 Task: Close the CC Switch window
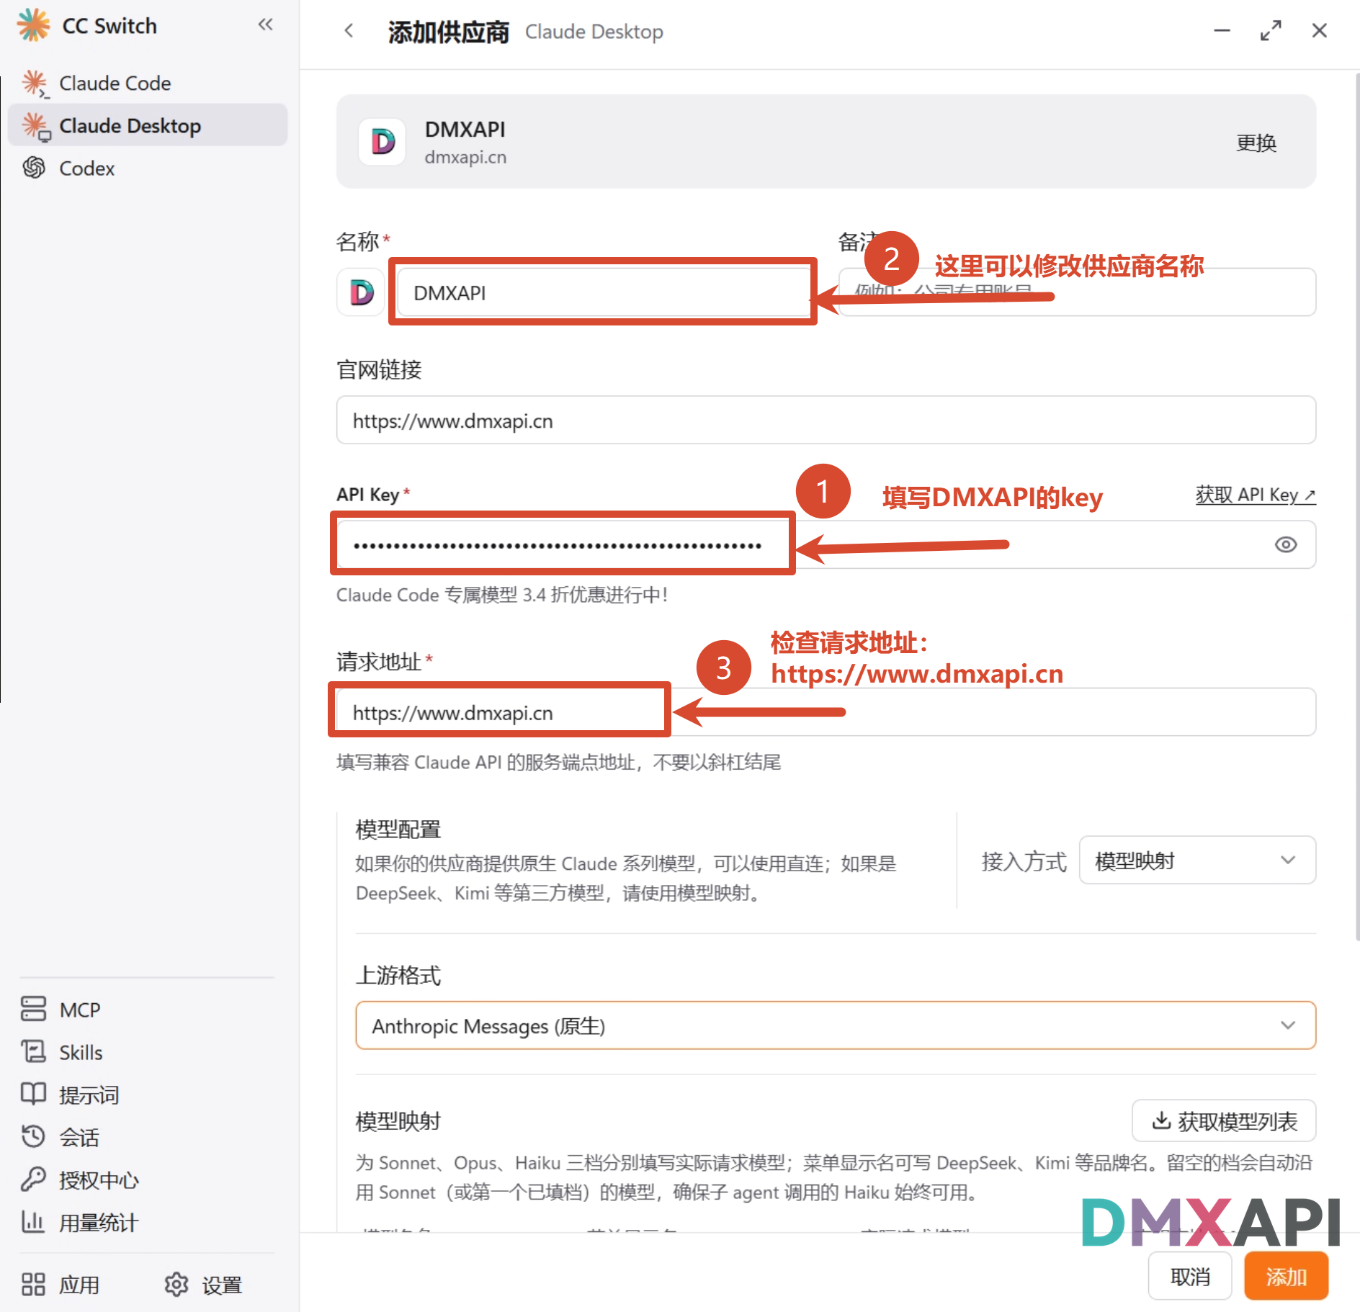point(1319,31)
